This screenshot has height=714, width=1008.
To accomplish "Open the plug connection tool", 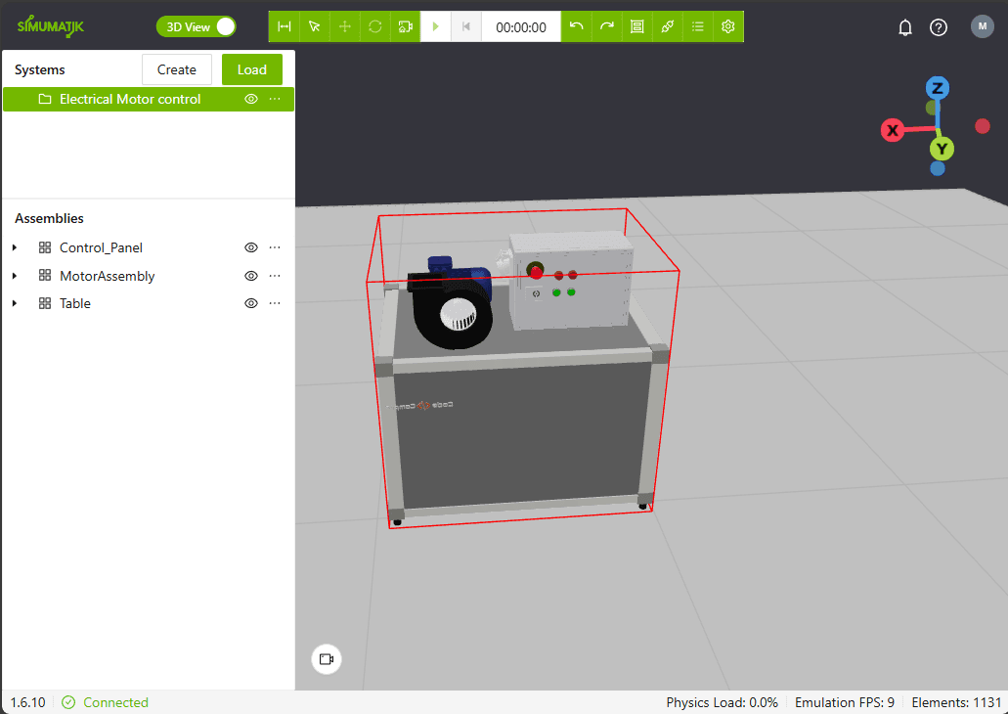I will tap(668, 26).
